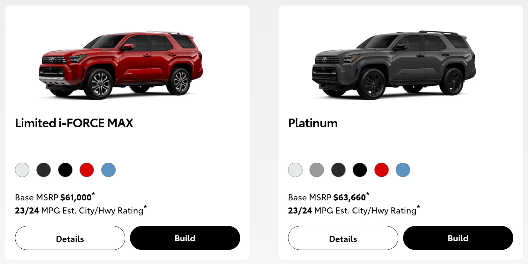Open Details for the Platinum trim
Screen dimensions: 528x264
pyautogui.click(x=343, y=238)
